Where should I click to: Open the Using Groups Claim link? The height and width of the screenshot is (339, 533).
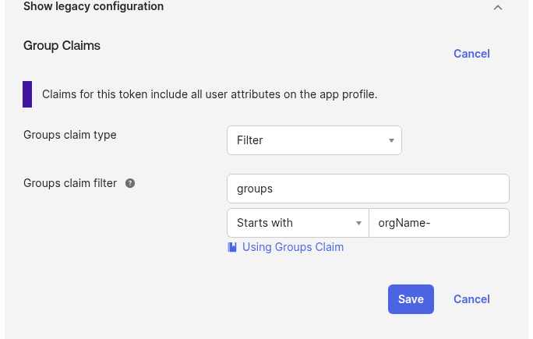tap(293, 247)
